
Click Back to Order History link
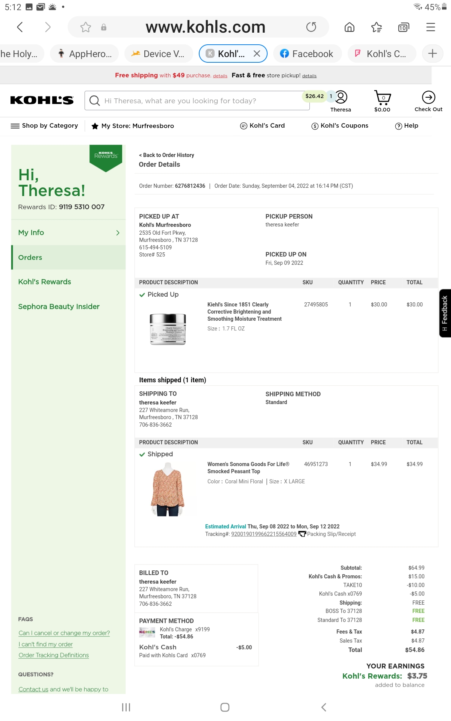(166, 155)
